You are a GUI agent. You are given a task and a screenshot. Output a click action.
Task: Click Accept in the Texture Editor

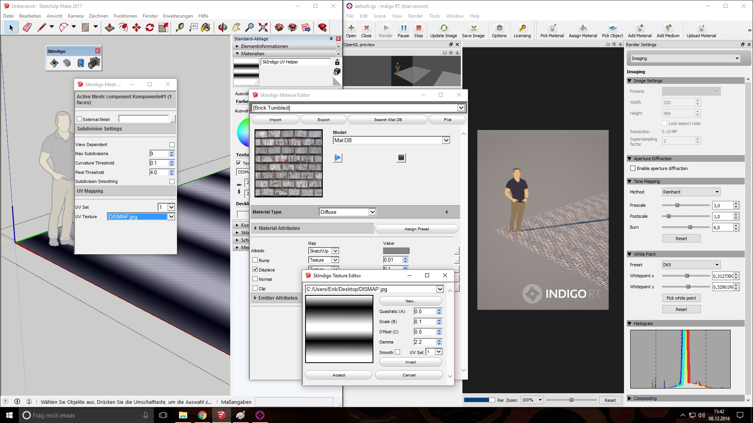(x=338, y=375)
